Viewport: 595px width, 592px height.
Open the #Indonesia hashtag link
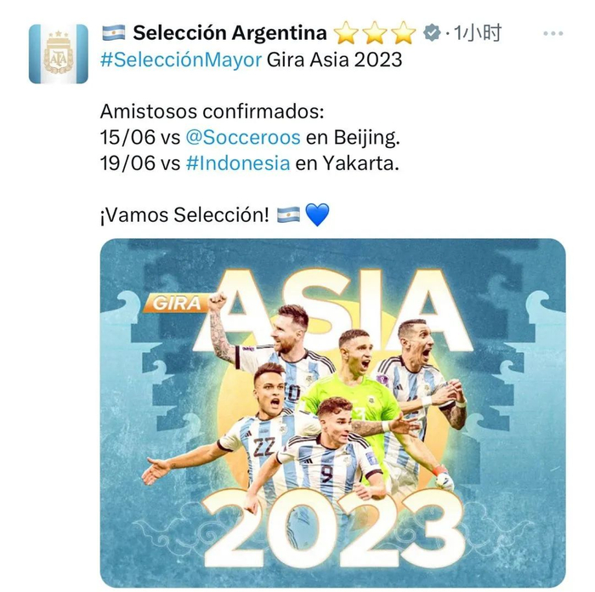pyautogui.click(x=238, y=163)
